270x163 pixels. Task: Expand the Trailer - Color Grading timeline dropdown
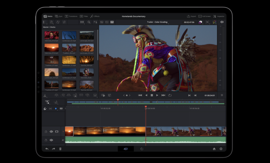tap(157, 22)
